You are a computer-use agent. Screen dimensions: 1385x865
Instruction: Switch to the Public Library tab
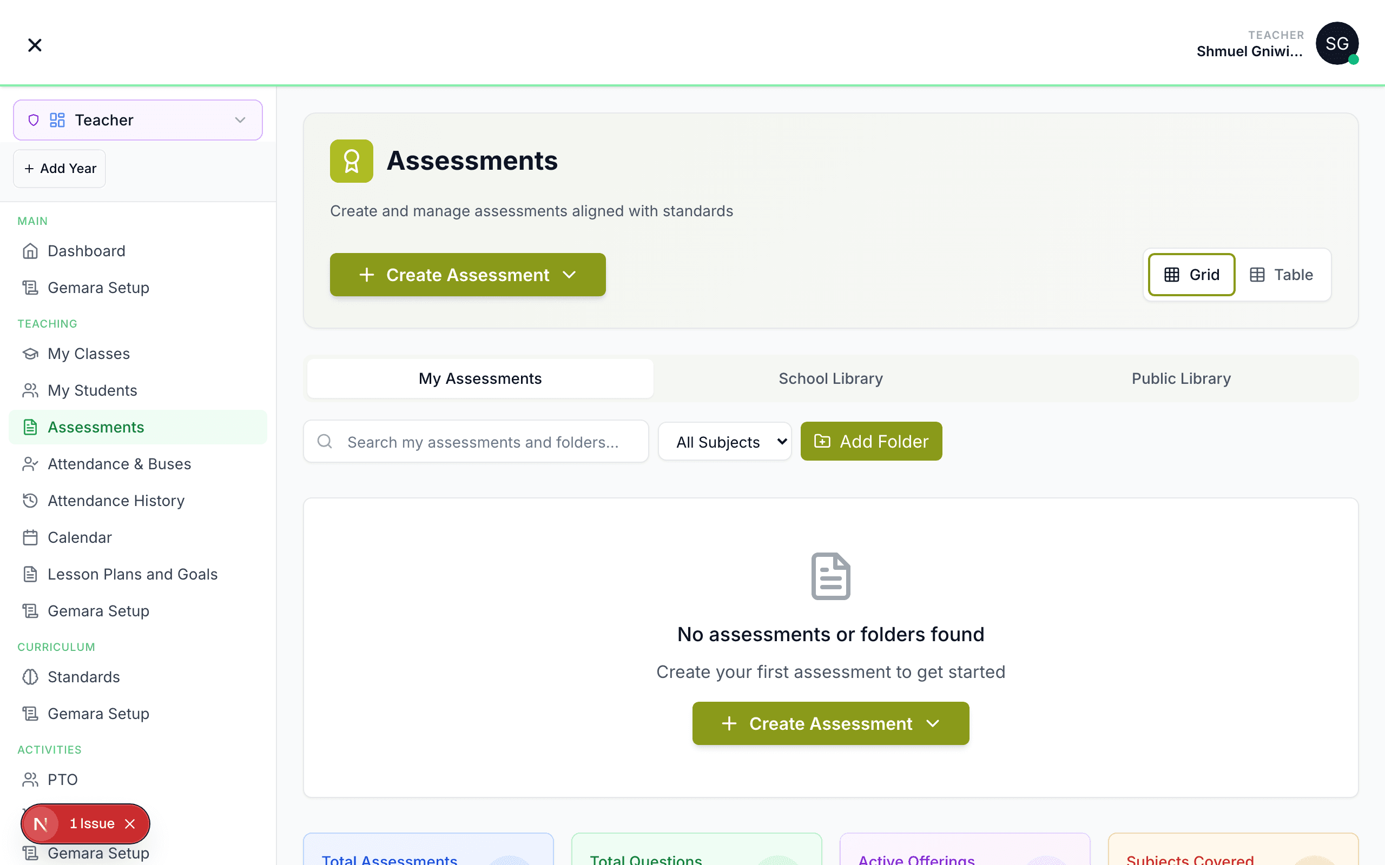pos(1180,378)
